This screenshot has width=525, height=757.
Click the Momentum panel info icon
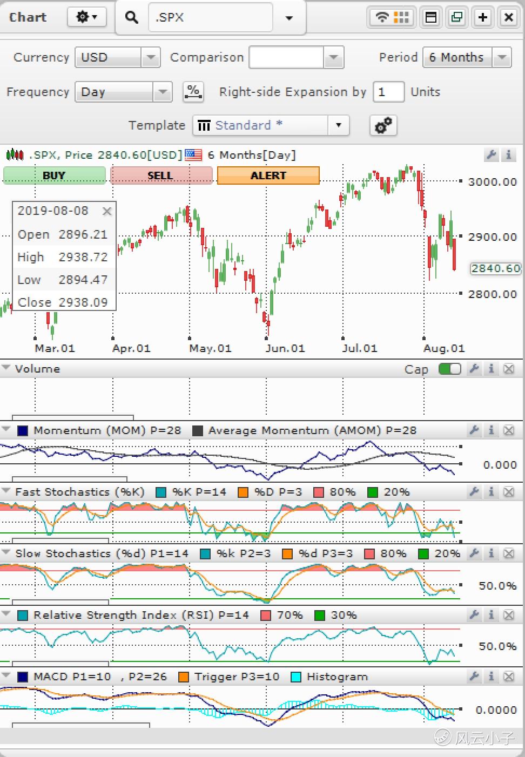pyautogui.click(x=492, y=430)
